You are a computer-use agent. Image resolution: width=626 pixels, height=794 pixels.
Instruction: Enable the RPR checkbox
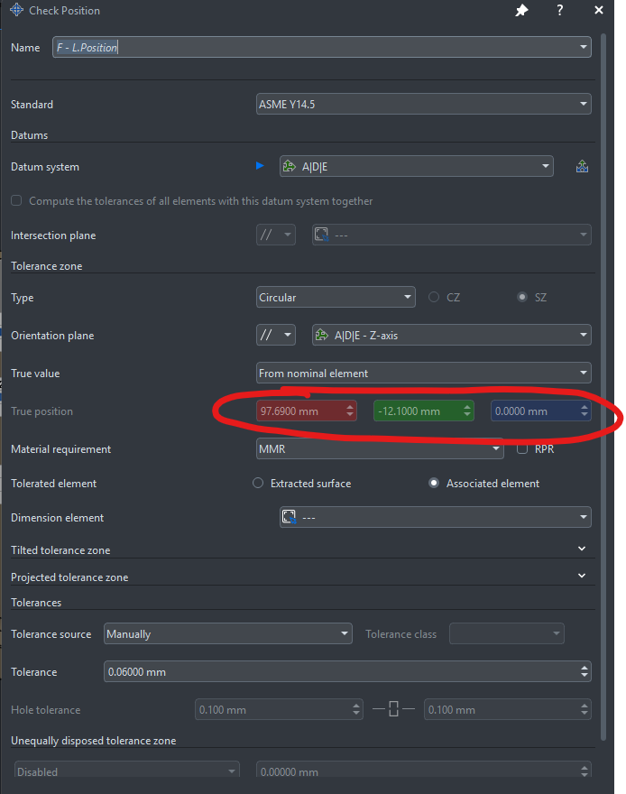click(x=521, y=448)
